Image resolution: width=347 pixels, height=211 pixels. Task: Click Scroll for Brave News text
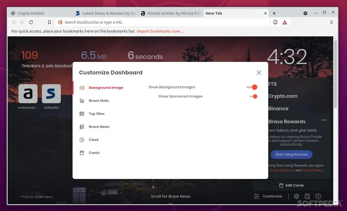pos(170,196)
